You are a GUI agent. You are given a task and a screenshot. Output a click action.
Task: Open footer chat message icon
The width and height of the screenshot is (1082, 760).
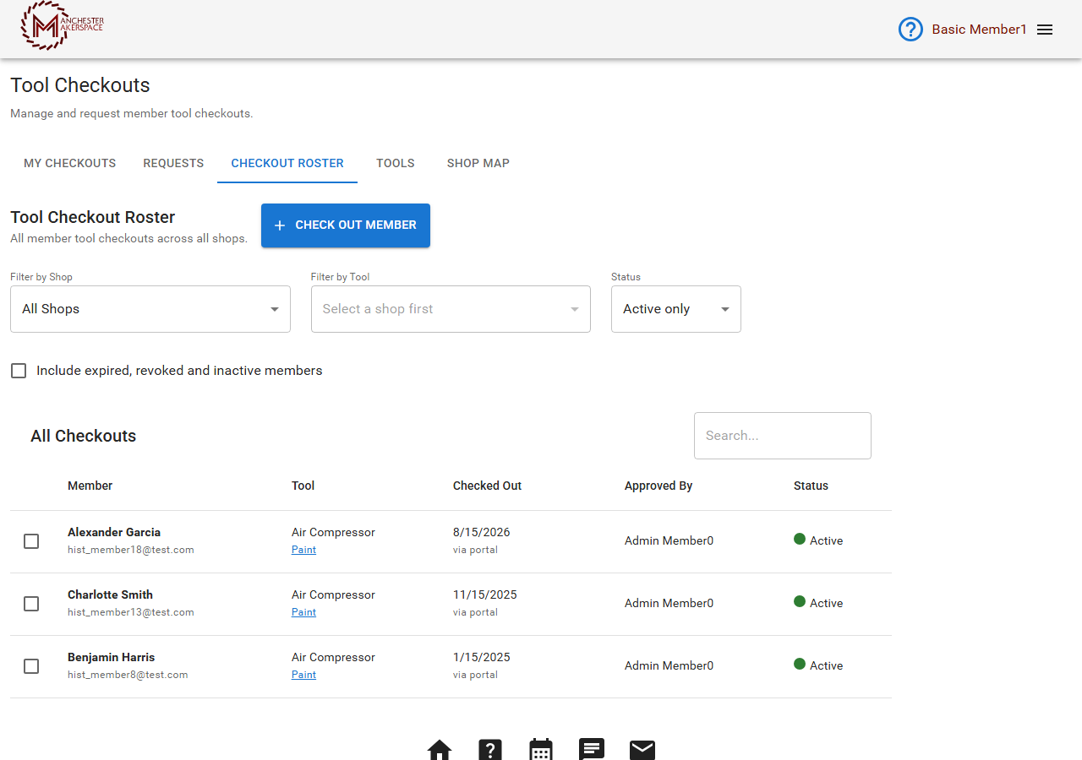click(592, 750)
